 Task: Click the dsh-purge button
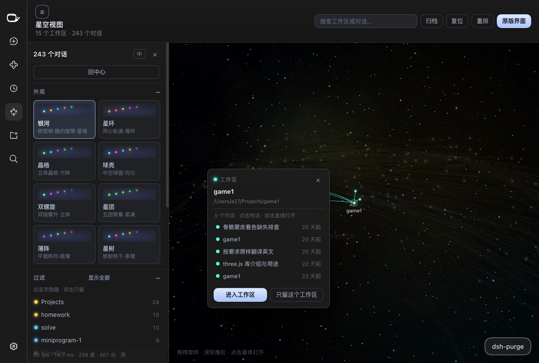pyautogui.click(x=508, y=346)
